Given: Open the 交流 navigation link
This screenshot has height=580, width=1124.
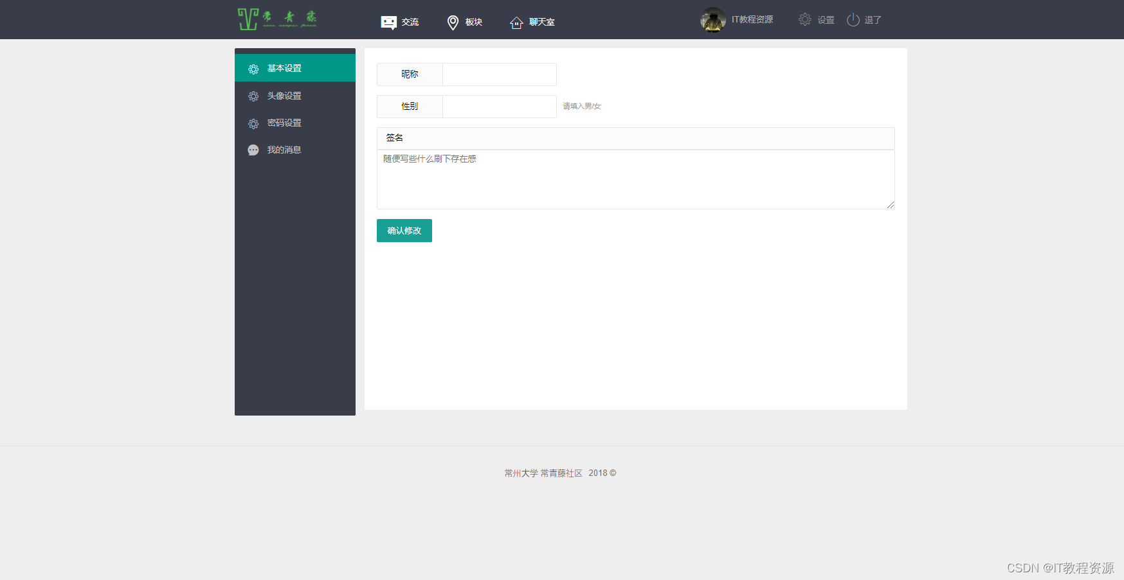Looking at the screenshot, I should point(410,22).
